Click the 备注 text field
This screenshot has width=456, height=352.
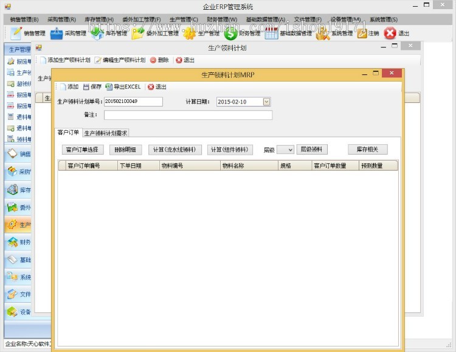pos(188,115)
